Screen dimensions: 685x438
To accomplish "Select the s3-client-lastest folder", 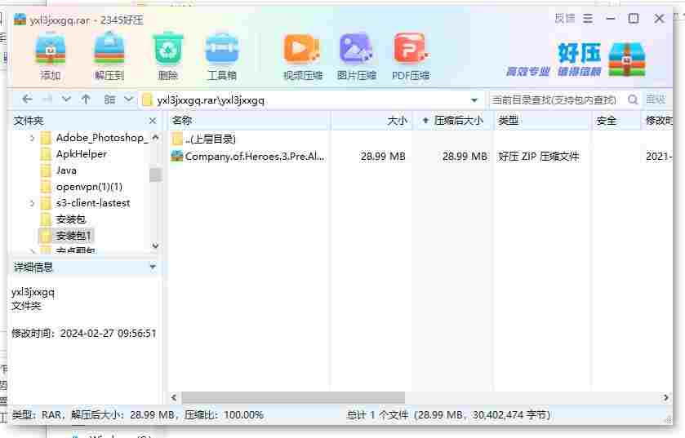I will [x=93, y=203].
